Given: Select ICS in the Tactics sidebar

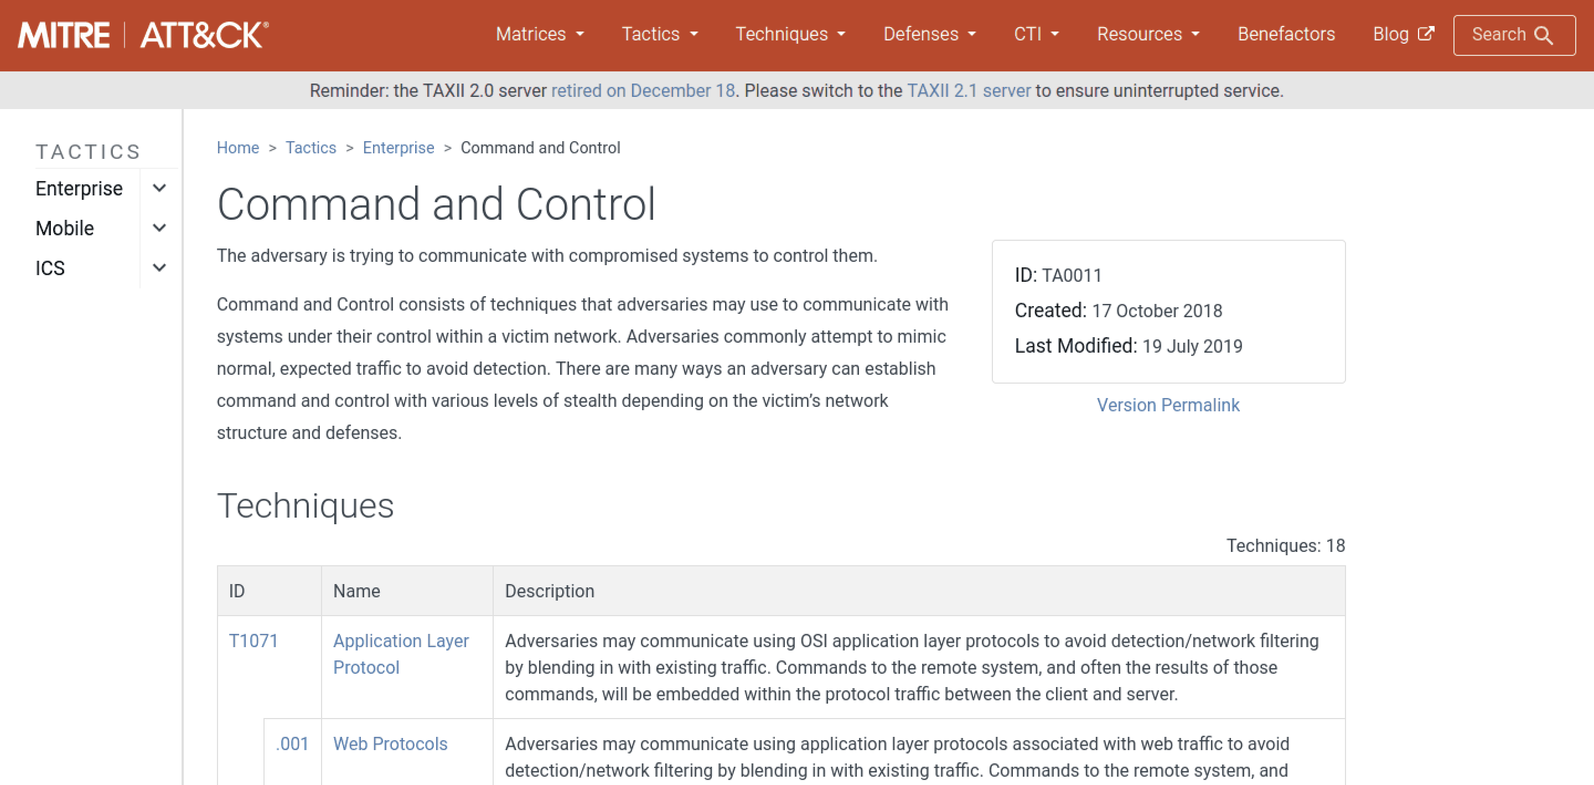Looking at the screenshot, I should coord(50,267).
